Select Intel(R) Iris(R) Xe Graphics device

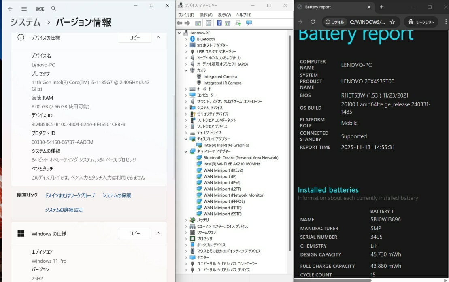(x=226, y=145)
